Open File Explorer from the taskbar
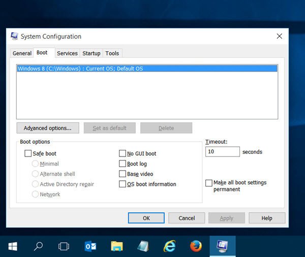Image resolution: width=305 pixels, height=257 pixels. 117,246
